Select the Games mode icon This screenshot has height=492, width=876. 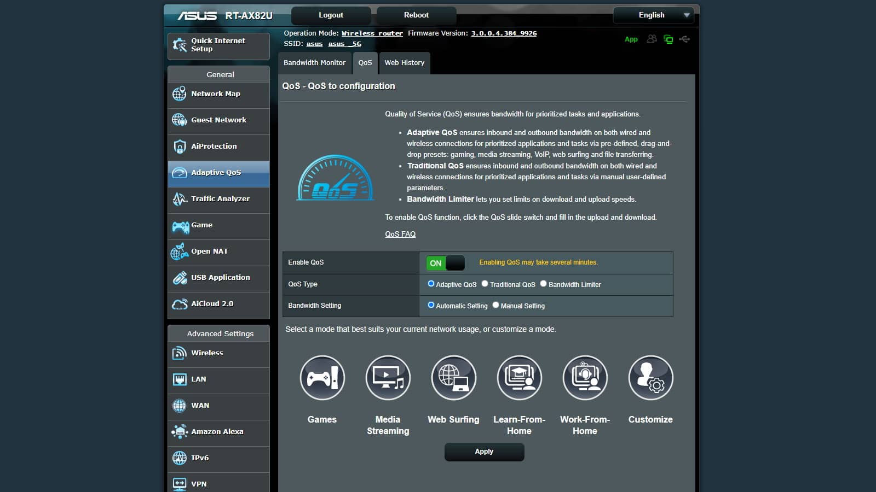322,378
